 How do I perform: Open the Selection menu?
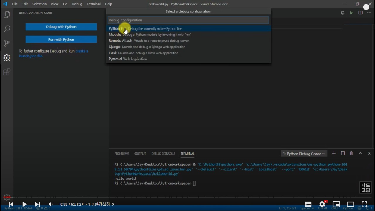click(x=39, y=4)
